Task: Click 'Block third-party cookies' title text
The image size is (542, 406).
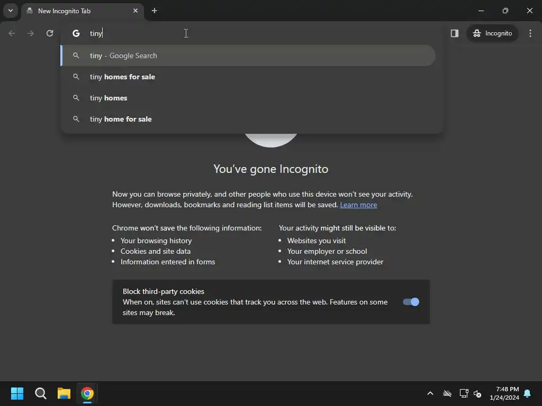Action: tap(164, 291)
